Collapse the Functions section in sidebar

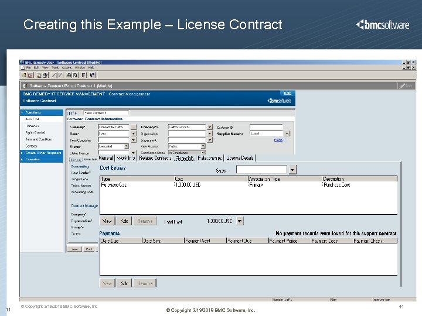[22, 112]
